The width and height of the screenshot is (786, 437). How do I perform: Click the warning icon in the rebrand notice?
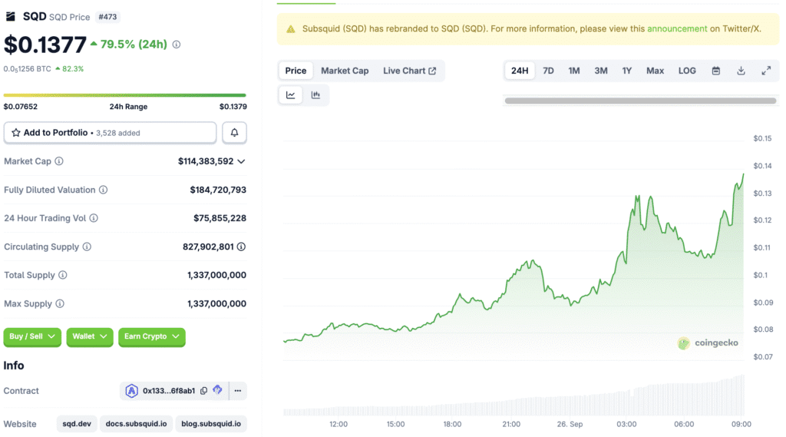click(291, 29)
